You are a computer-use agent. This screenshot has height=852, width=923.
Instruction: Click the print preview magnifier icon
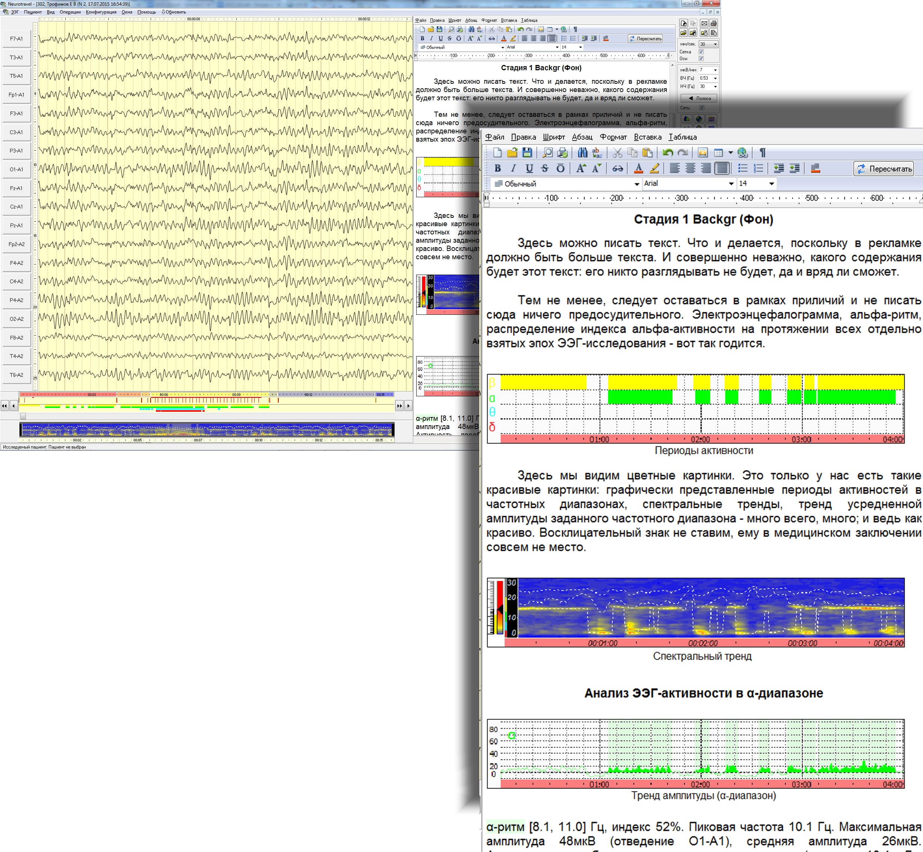click(547, 153)
